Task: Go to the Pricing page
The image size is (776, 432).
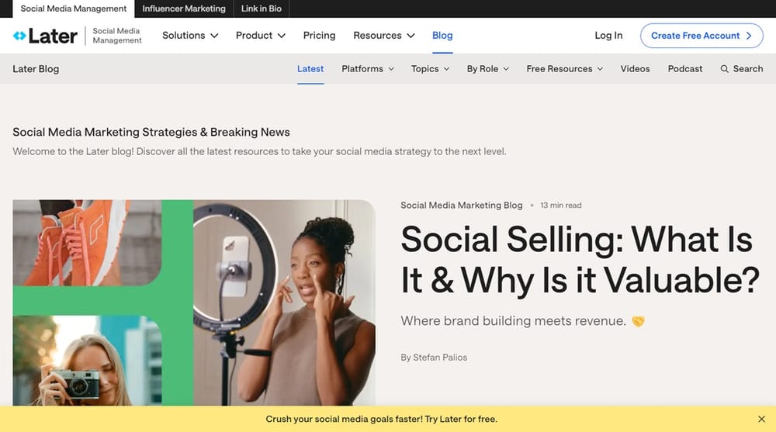Action: pos(319,36)
